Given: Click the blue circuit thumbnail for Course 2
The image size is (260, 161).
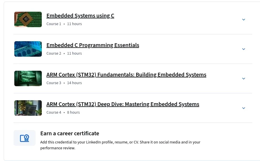Looking at the screenshot, I should [28, 49].
